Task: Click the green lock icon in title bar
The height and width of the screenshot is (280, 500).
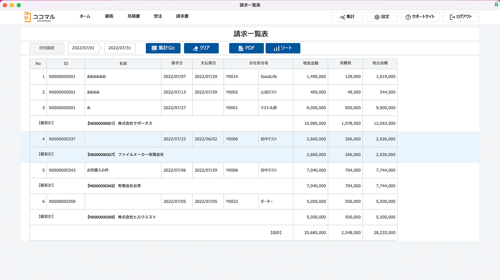Action: (496, 5)
